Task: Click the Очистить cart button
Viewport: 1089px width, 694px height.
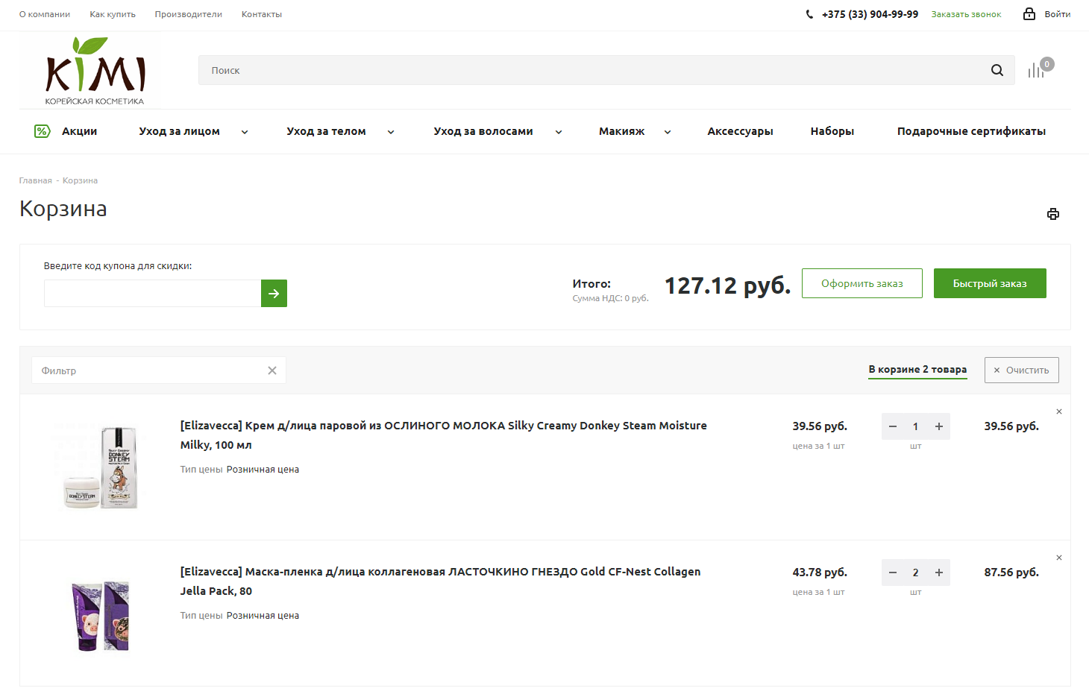Action: pos(1022,370)
